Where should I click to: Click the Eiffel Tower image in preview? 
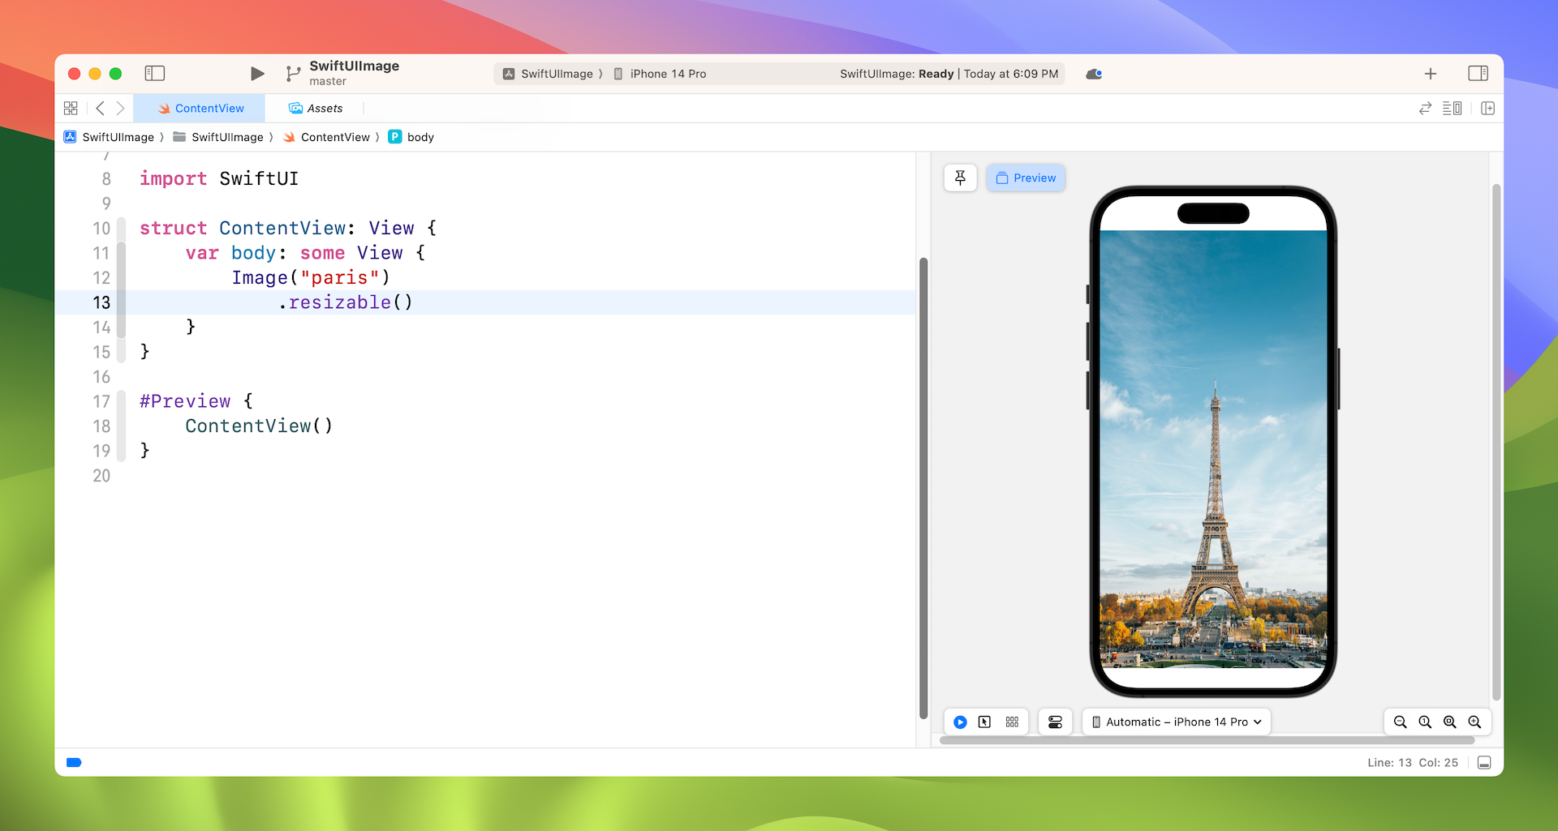1213,448
